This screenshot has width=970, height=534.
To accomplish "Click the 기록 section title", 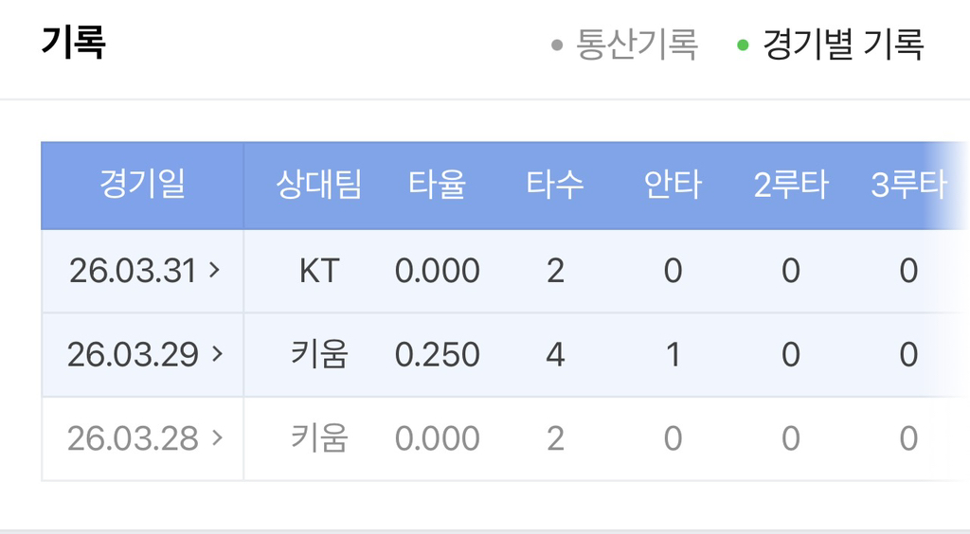I will [x=74, y=43].
